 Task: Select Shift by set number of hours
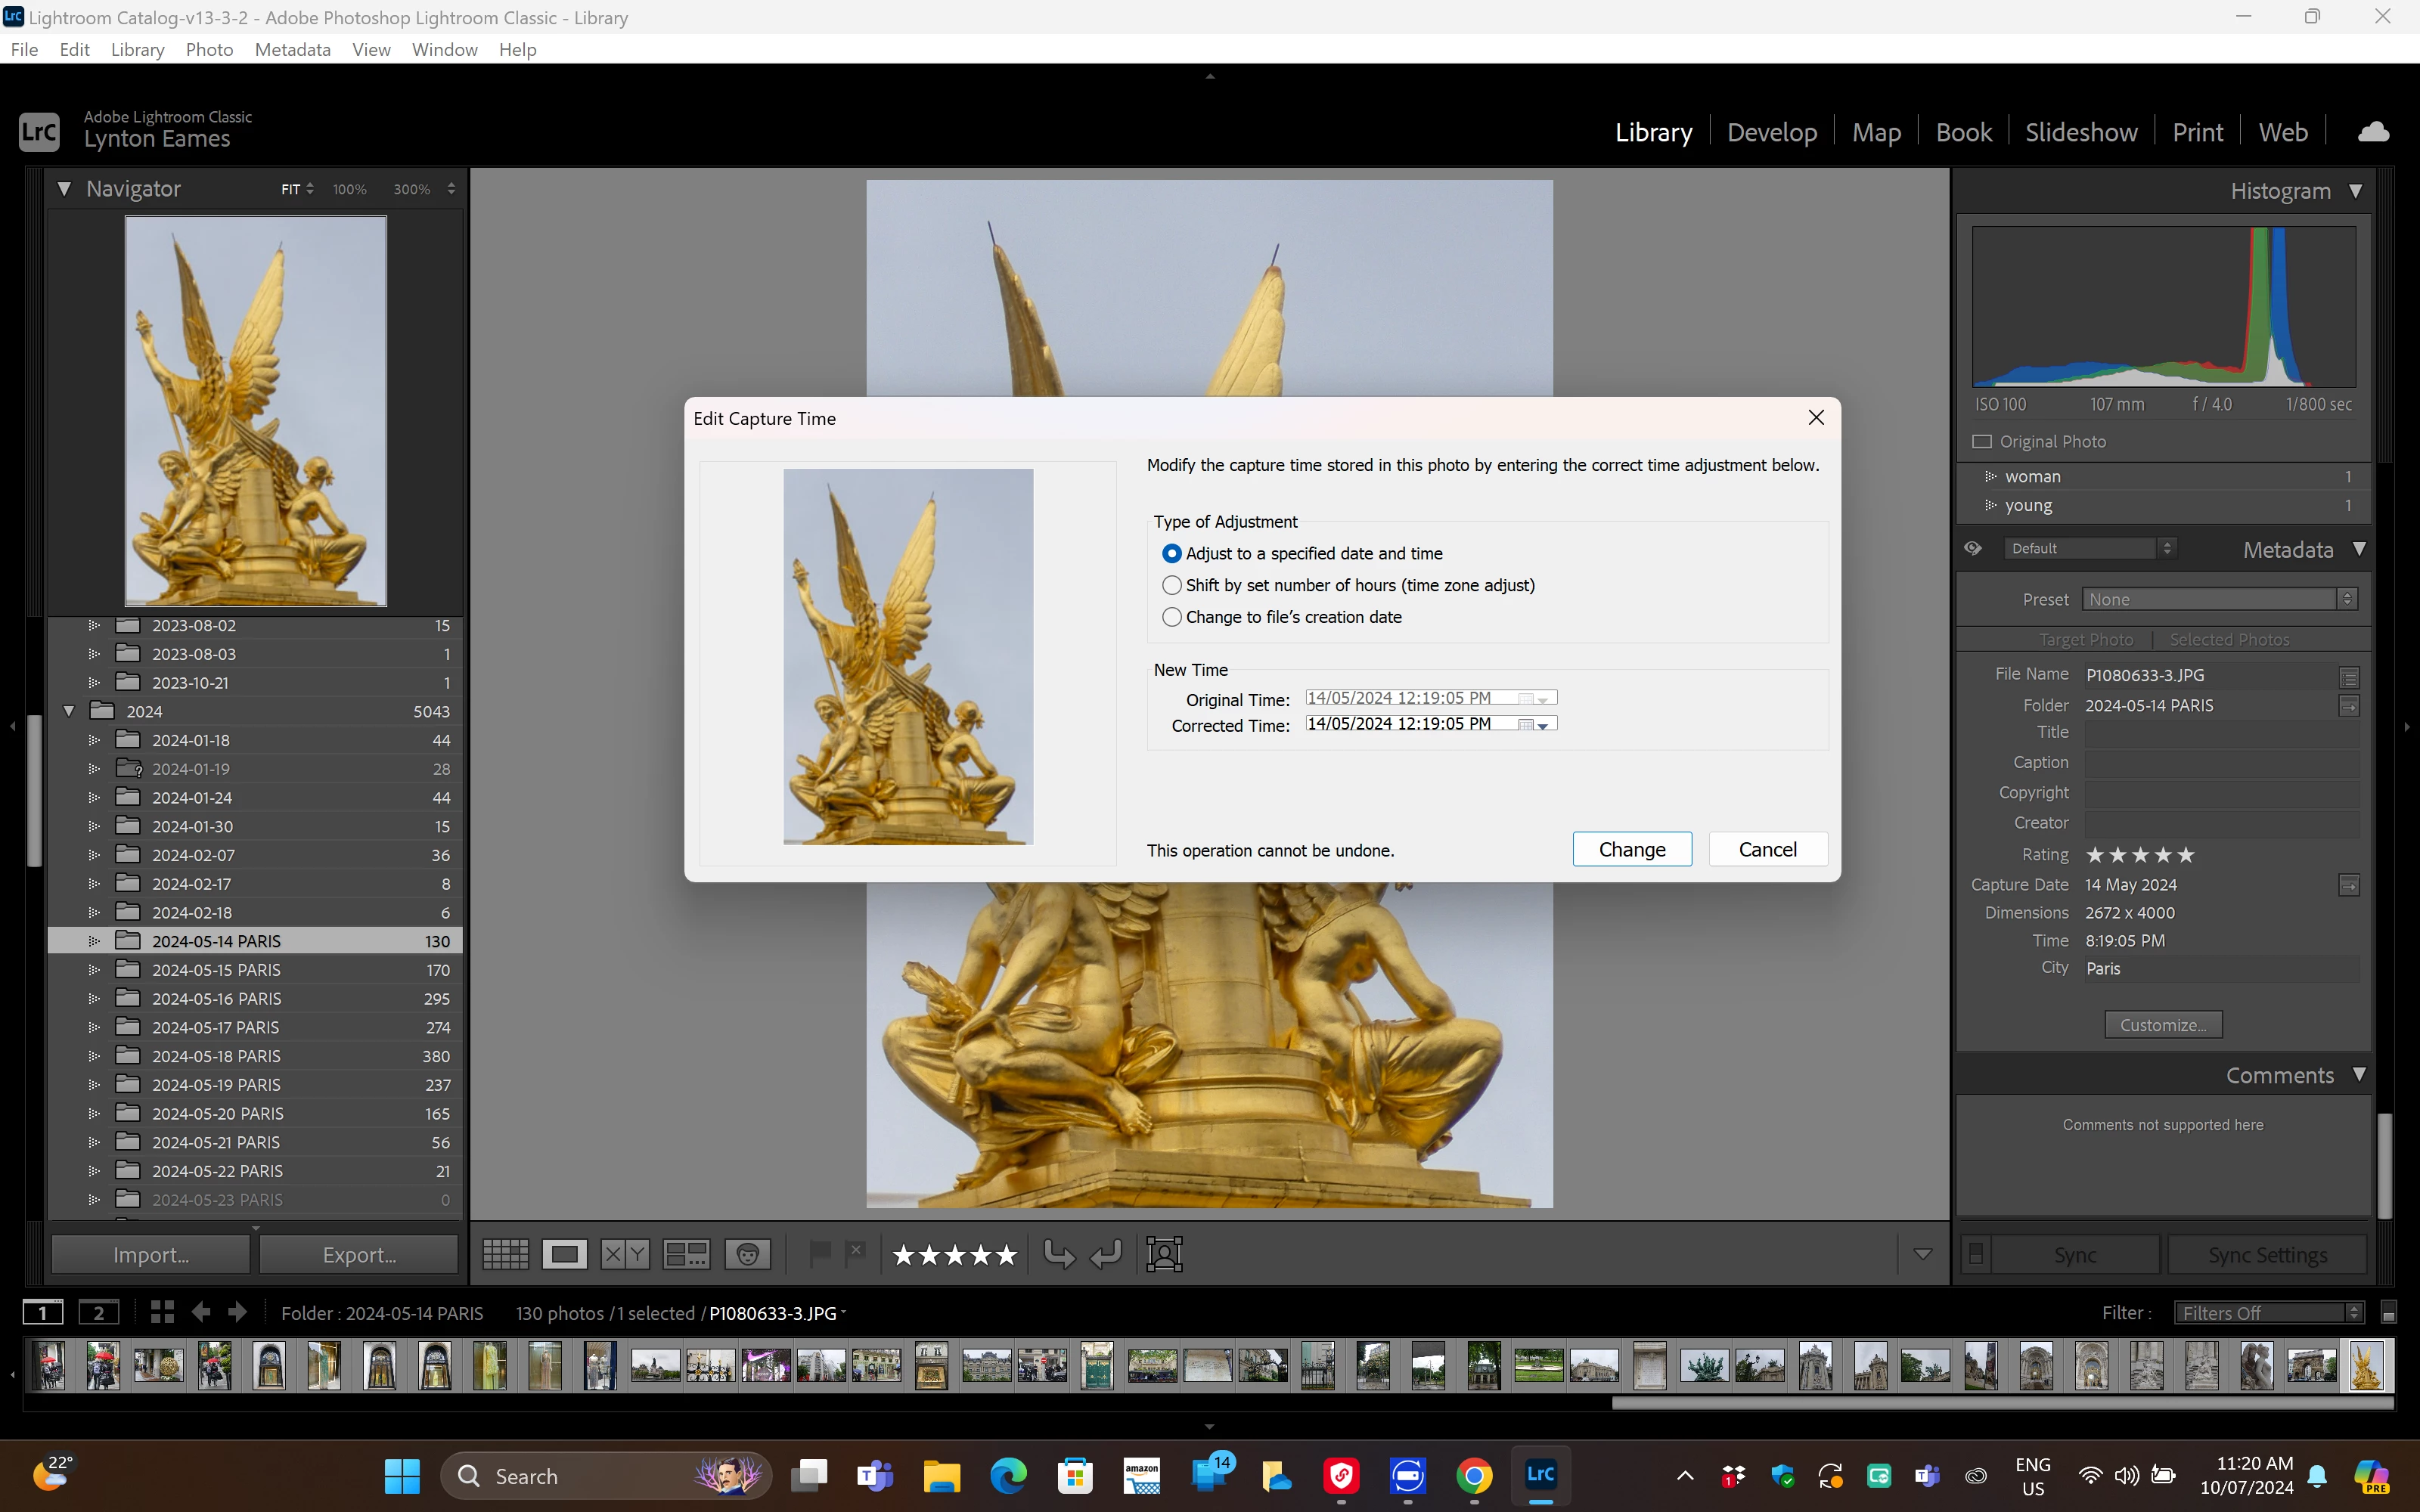coord(1172,585)
